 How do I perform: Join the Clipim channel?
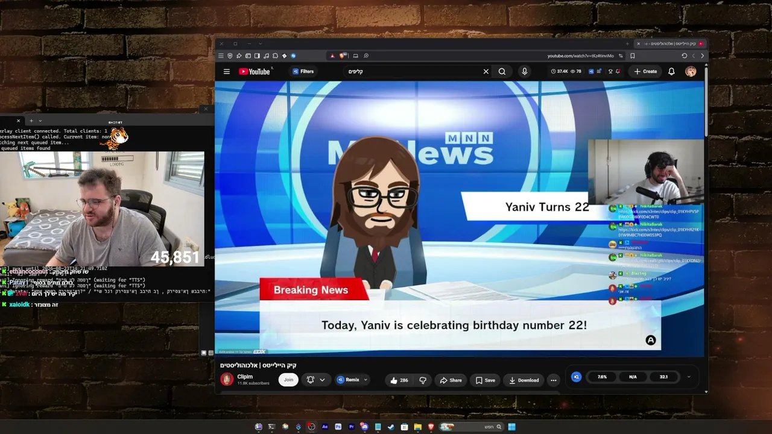click(x=288, y=380)
